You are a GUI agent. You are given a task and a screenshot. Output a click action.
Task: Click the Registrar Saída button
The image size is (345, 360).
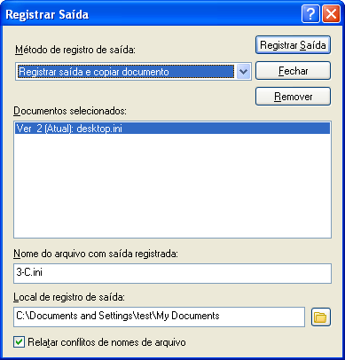point(293,45)
